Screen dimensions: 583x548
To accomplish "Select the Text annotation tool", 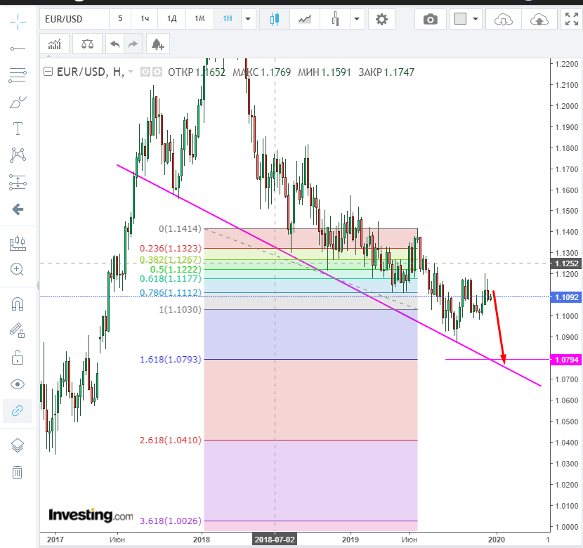I will tap(18, 129).
